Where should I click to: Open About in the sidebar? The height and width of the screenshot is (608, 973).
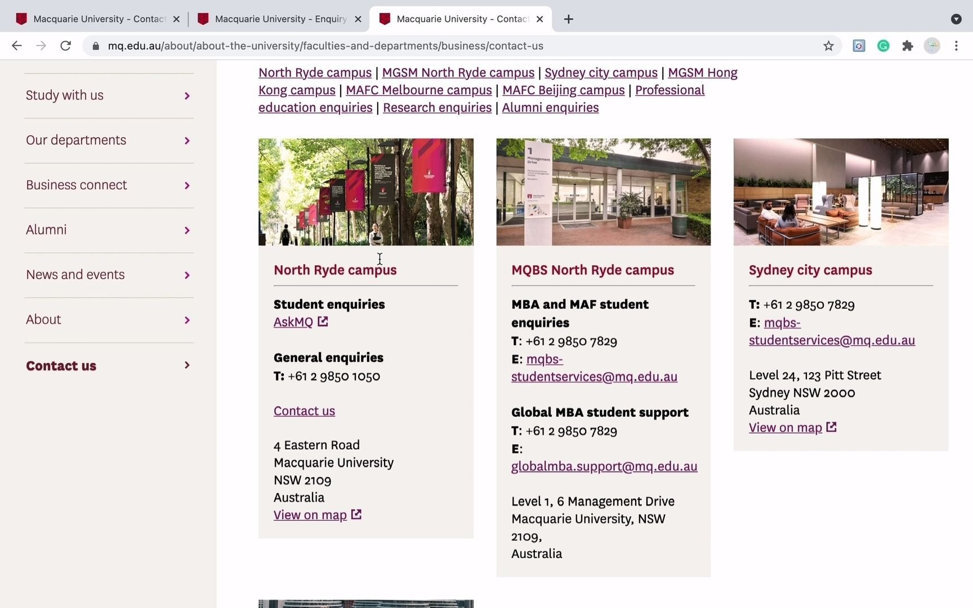pos(43,320)
